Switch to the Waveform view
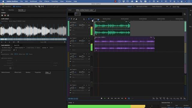The width and height of the screenshot is (192, 108). point(7,7)
